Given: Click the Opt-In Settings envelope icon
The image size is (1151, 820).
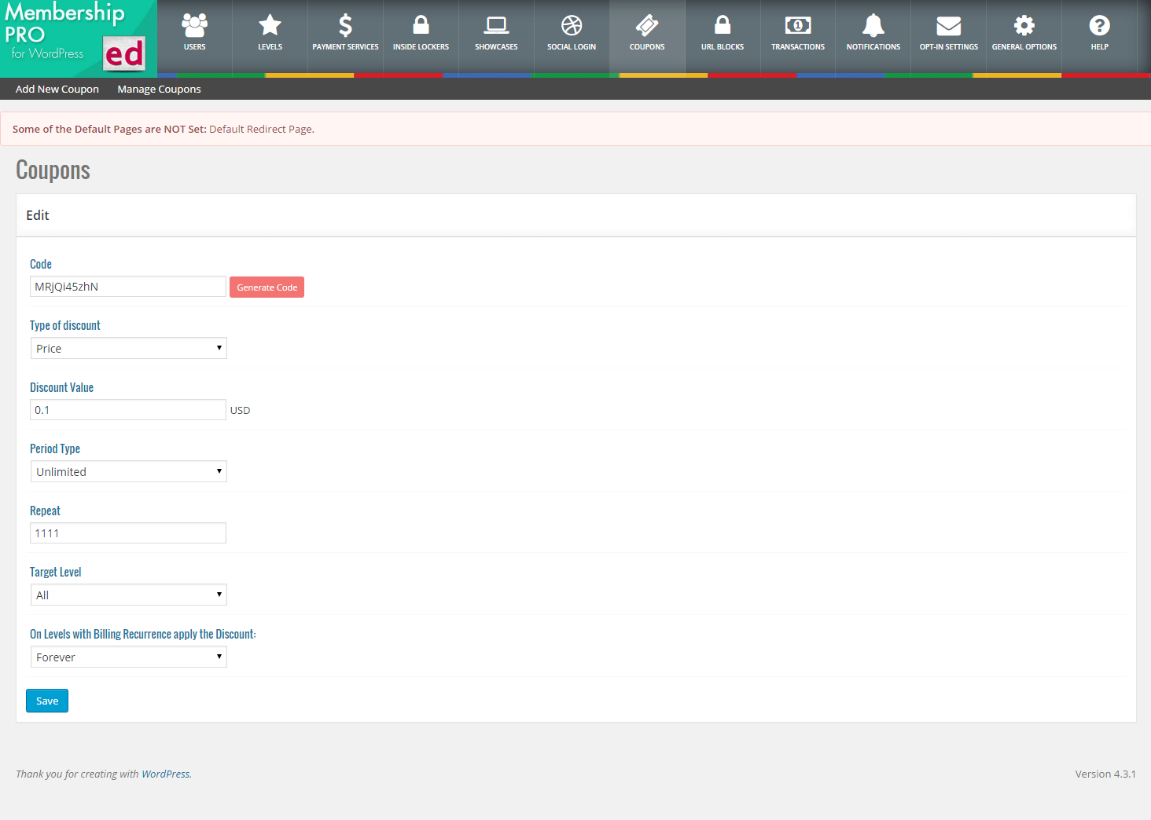Looking at the screenshot, I should click(949, 27).
